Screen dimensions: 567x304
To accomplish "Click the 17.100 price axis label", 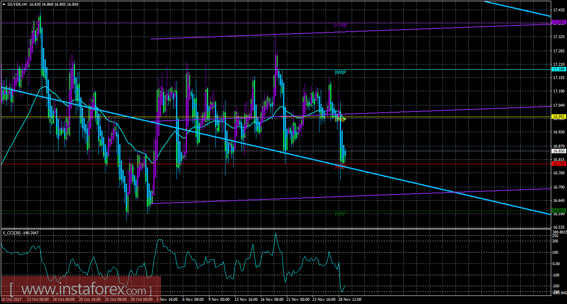I will click(558, 91).
